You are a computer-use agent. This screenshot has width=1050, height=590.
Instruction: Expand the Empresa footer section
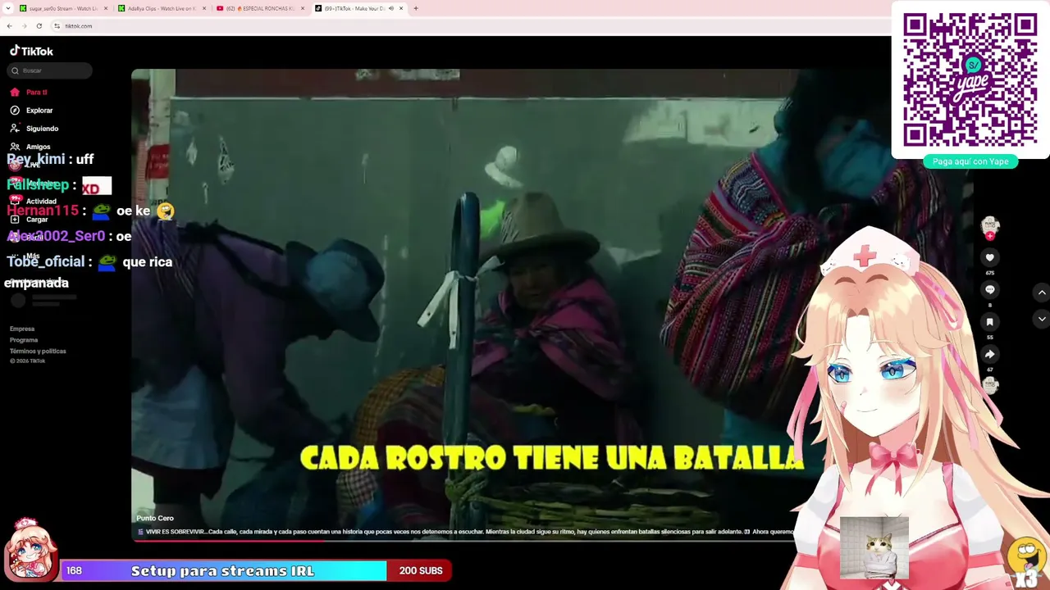(x=22, y=329)
